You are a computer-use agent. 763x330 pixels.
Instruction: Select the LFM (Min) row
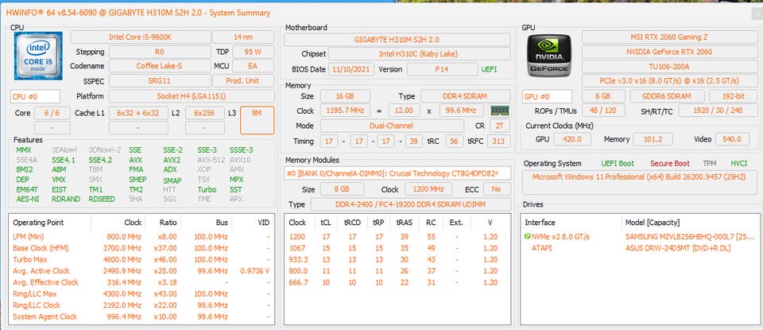click(141, 236)
